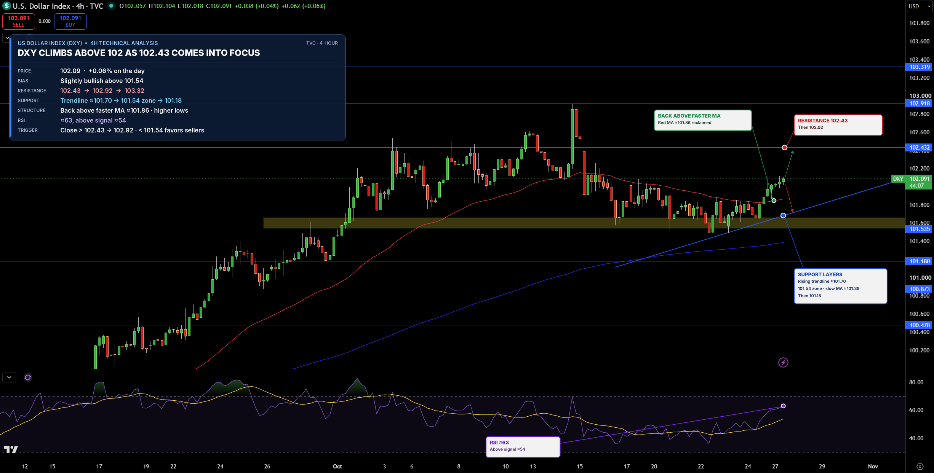Click the 100.873 price level label

[x=920, y=289]
